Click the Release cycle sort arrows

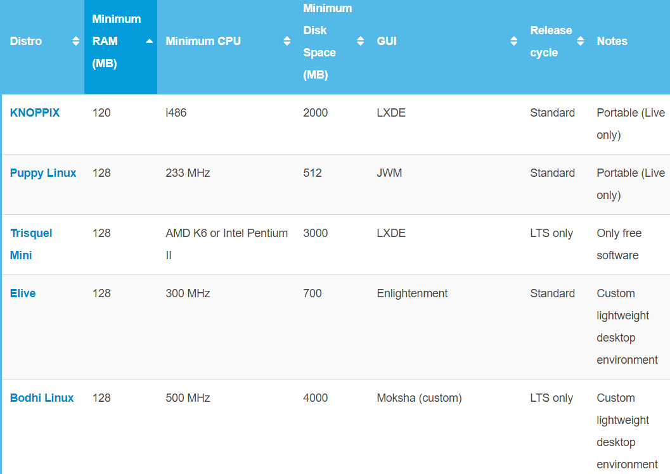(580, 41)
